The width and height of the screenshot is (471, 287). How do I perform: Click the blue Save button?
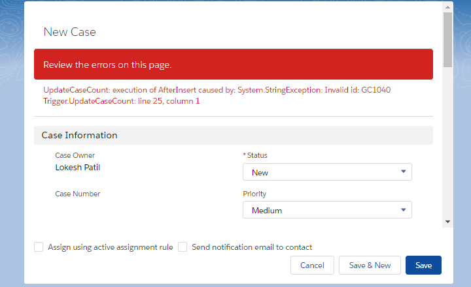click(x=423, y=265)
